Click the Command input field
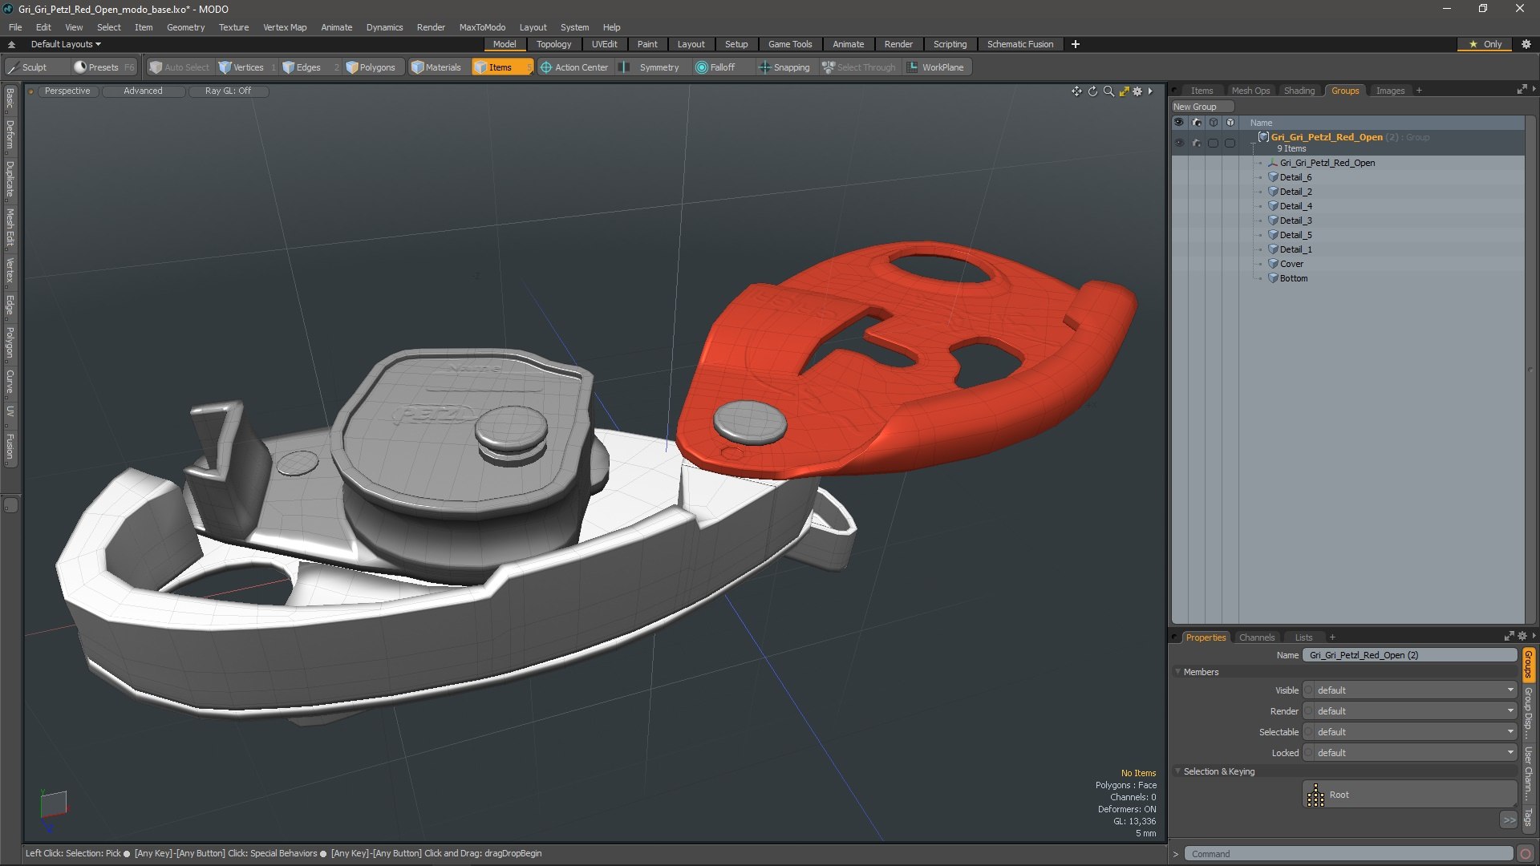 [x=1347, y=854]
